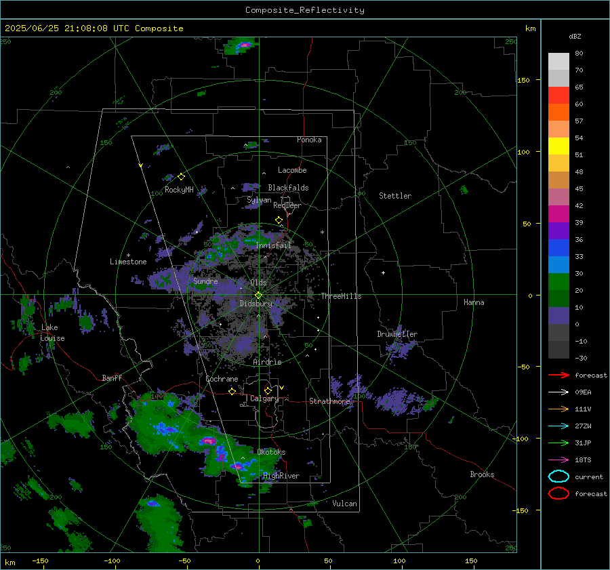Screen dimensions: 610x570
Task: Click the Banff town label
Action: coord(112,378)
